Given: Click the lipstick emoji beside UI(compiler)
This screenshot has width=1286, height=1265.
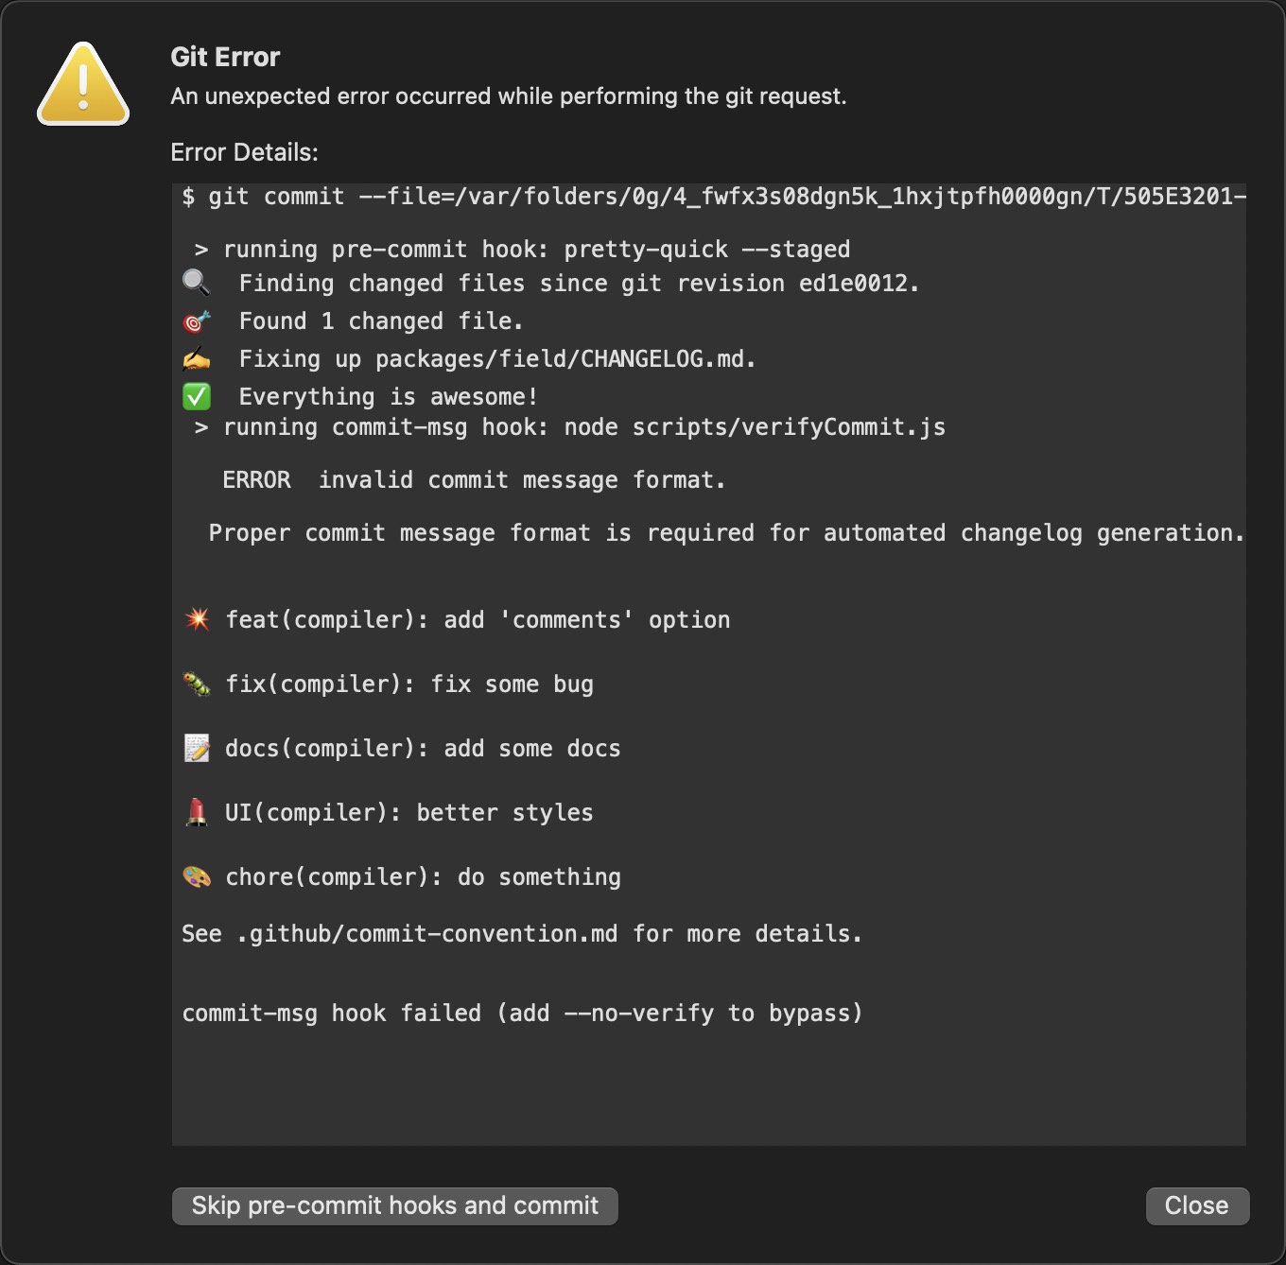Looking at the screenshot, I should pos(197,812).
